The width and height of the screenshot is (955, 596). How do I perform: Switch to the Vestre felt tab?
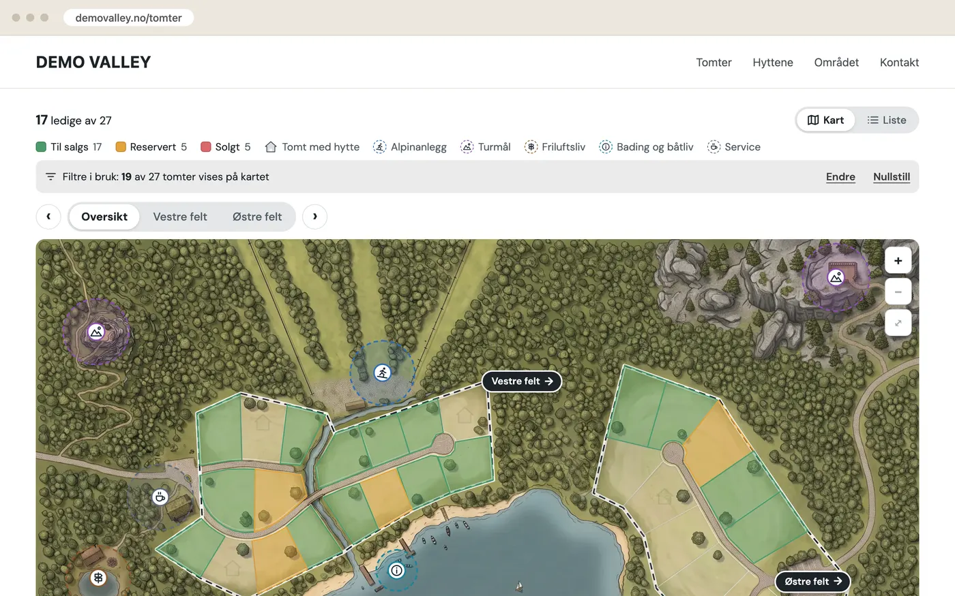pos(180,217)
